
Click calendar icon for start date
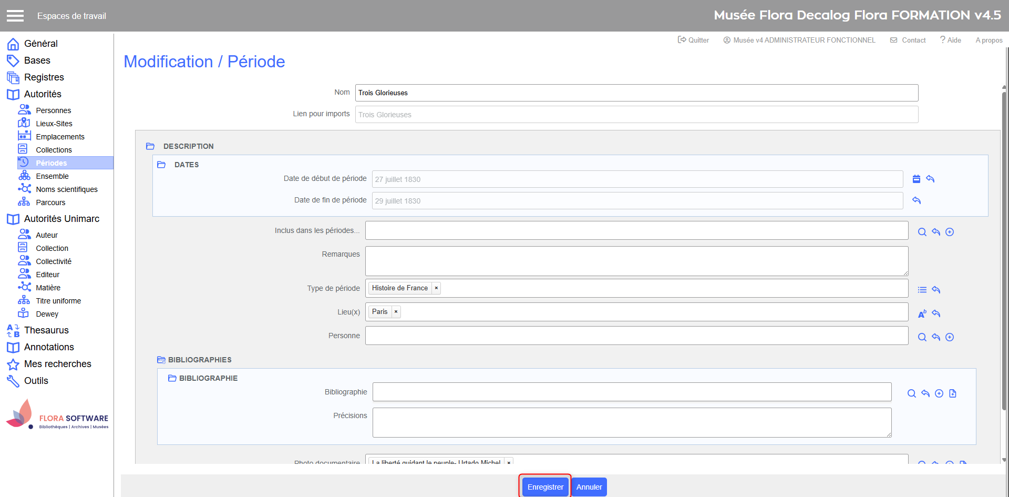[917, 179]
